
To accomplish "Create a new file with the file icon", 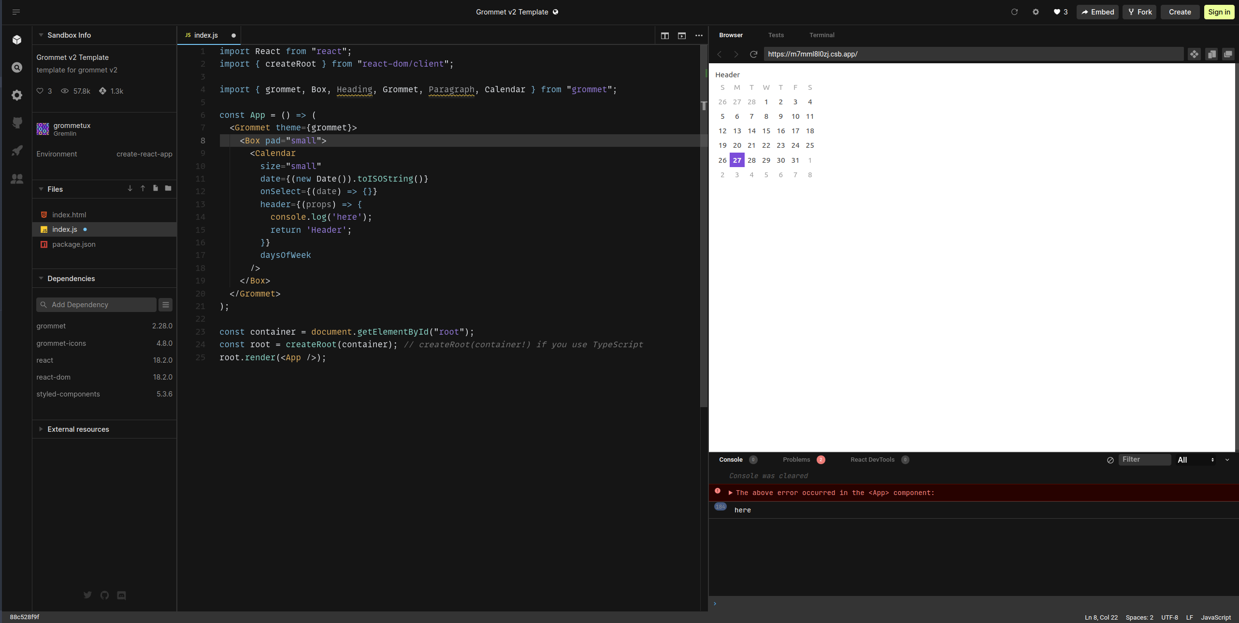I will (156, 188).
